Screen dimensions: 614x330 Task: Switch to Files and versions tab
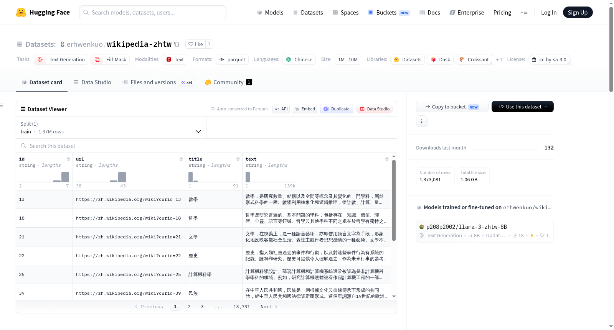[x=158, y=82]
